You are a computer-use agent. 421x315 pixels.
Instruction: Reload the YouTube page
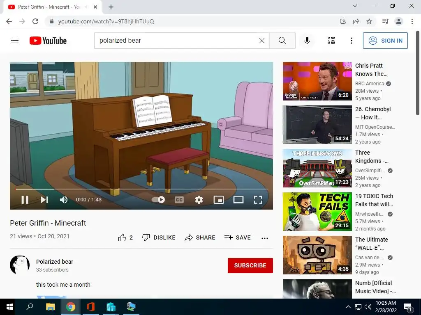coord(35,21)
